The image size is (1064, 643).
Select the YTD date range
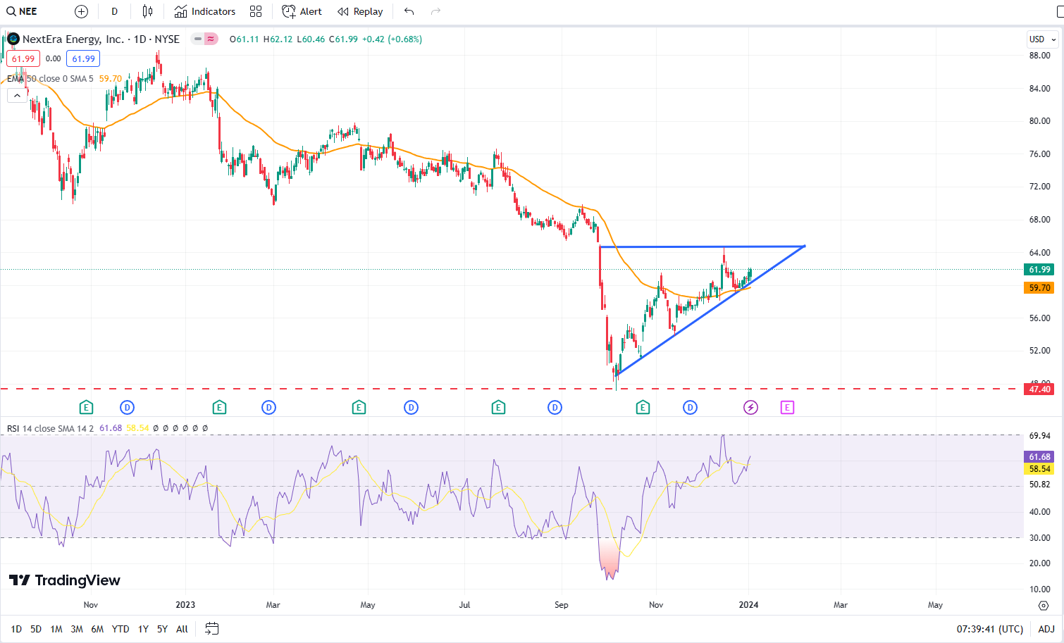120,629
